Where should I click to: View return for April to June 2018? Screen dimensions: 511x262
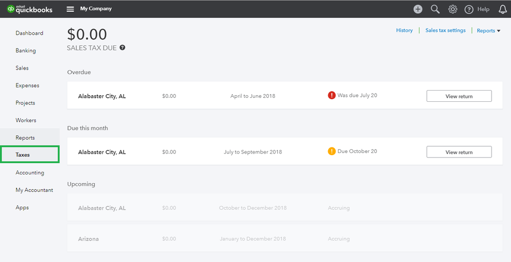click(x=459, y=96)
